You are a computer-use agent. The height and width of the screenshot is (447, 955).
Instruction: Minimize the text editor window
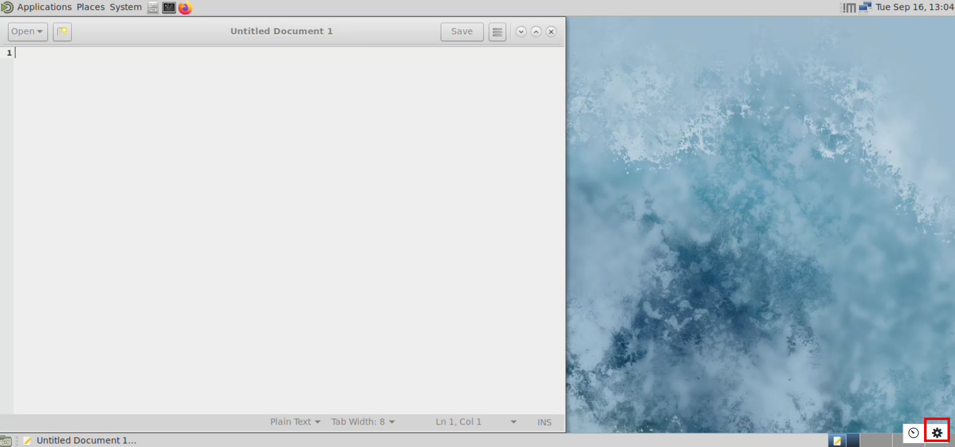pyautogui.click(x=521, y=31)
